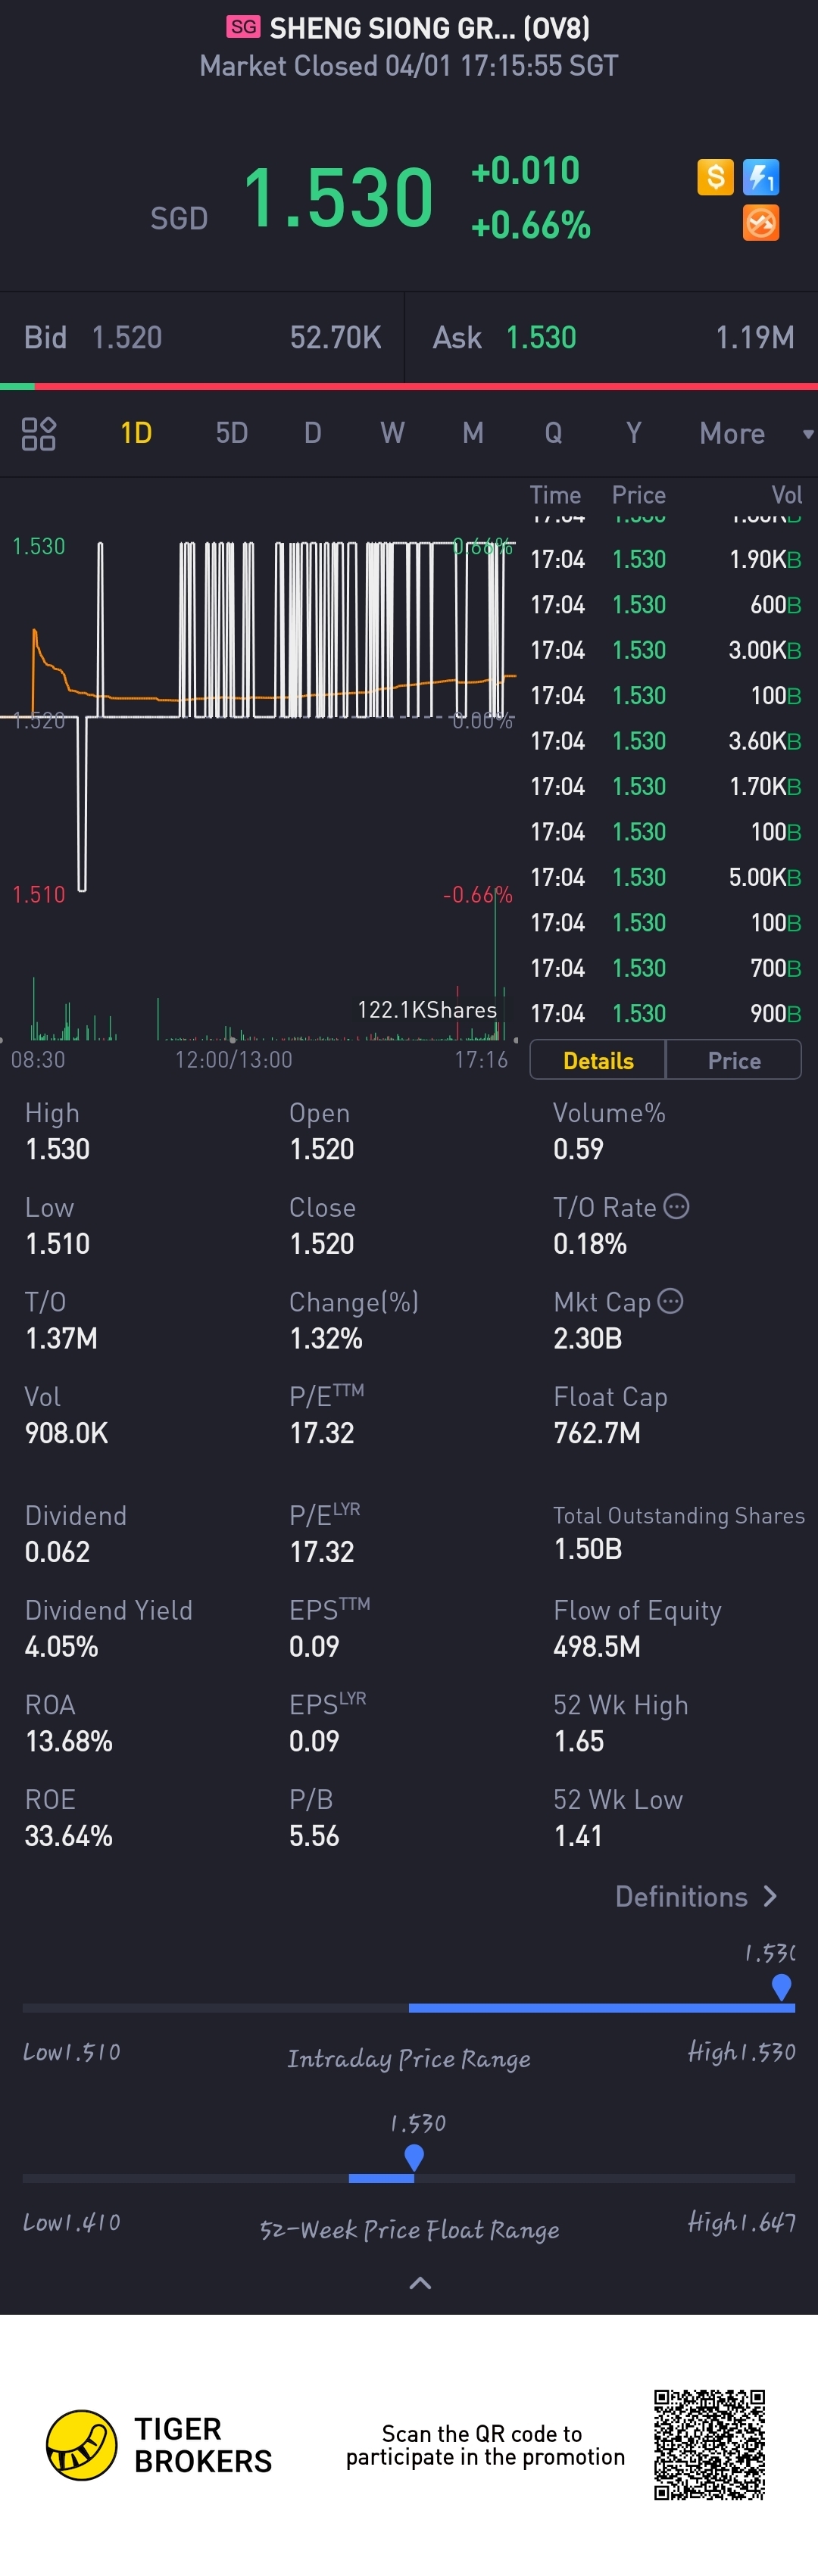Tap the info icon beside Mkt Cap

pyautogui.click(x=671, y=1301)
